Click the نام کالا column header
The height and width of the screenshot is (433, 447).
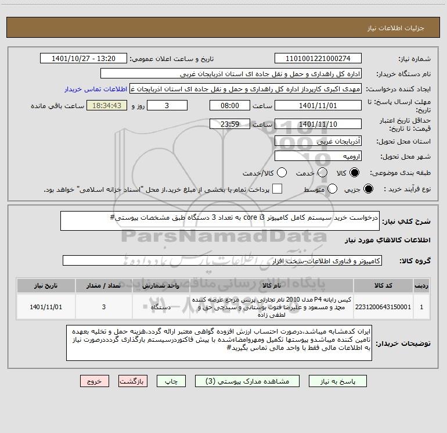[272, 285]
